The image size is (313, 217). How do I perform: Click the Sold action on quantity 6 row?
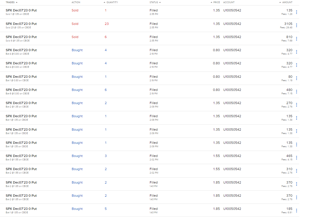(x=75, y=37)
